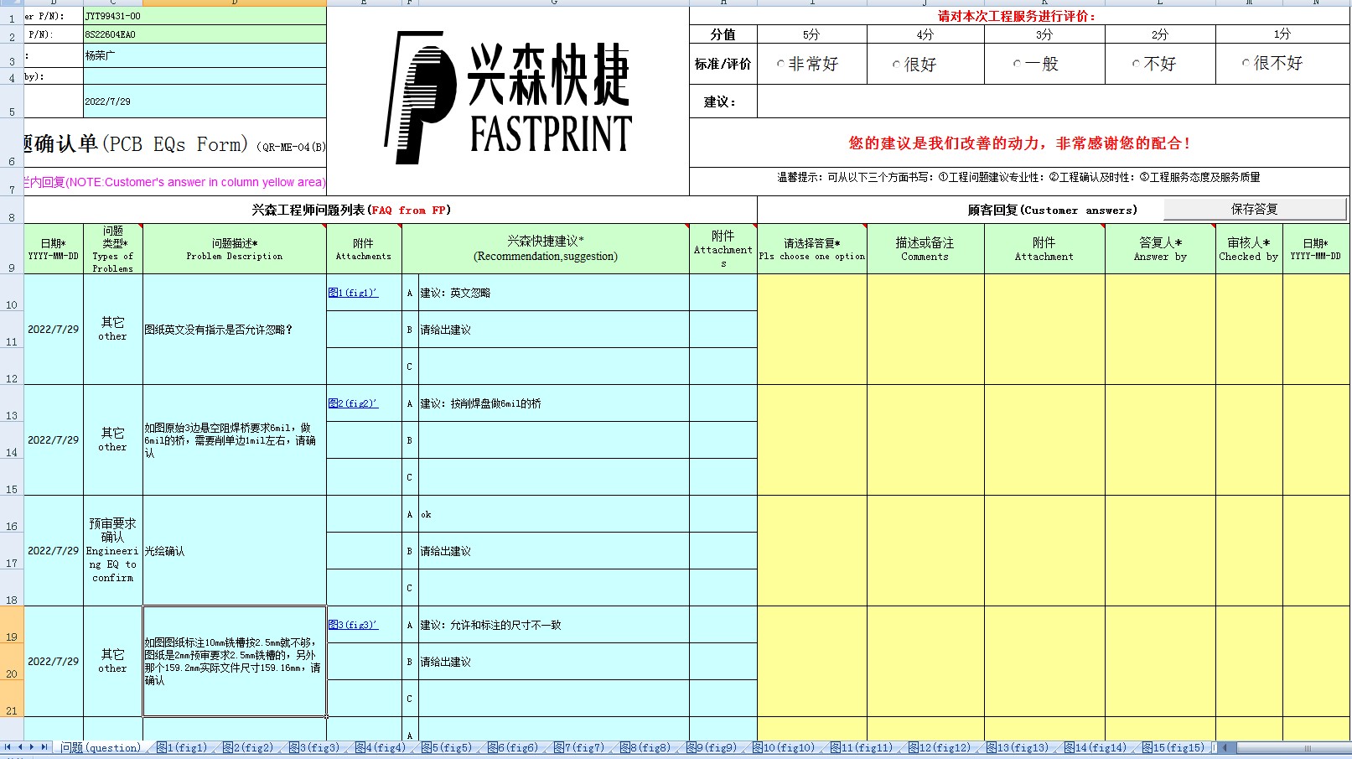
Task: Click the FASTPRINT logo image
Action: (508, 97)
